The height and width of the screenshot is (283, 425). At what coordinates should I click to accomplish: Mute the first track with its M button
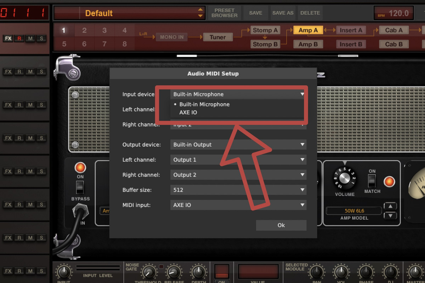click(30, 39)
